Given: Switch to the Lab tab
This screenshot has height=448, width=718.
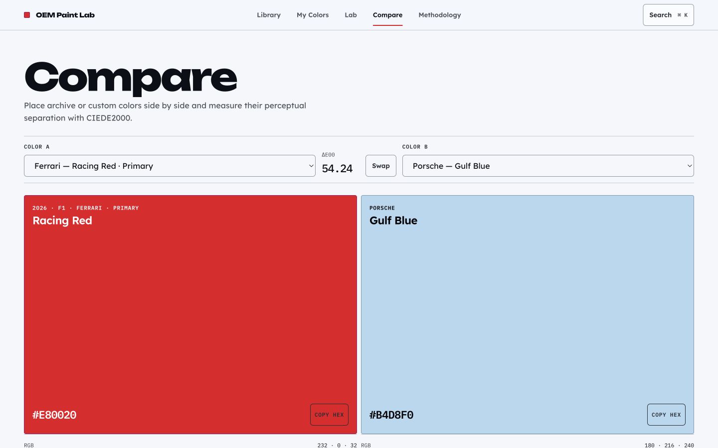Looking at the screenshot, I should [351, 15].
